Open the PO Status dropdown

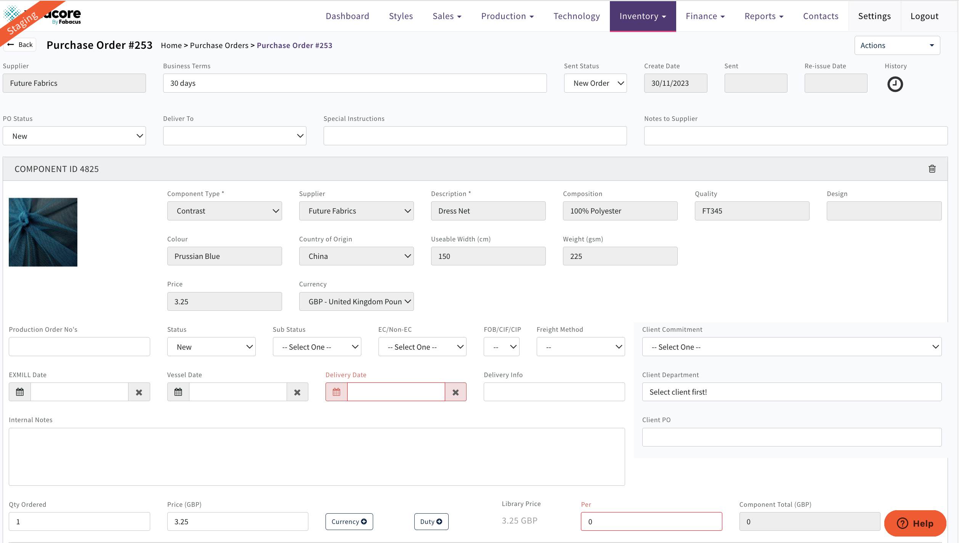click(x=74, y=136)
